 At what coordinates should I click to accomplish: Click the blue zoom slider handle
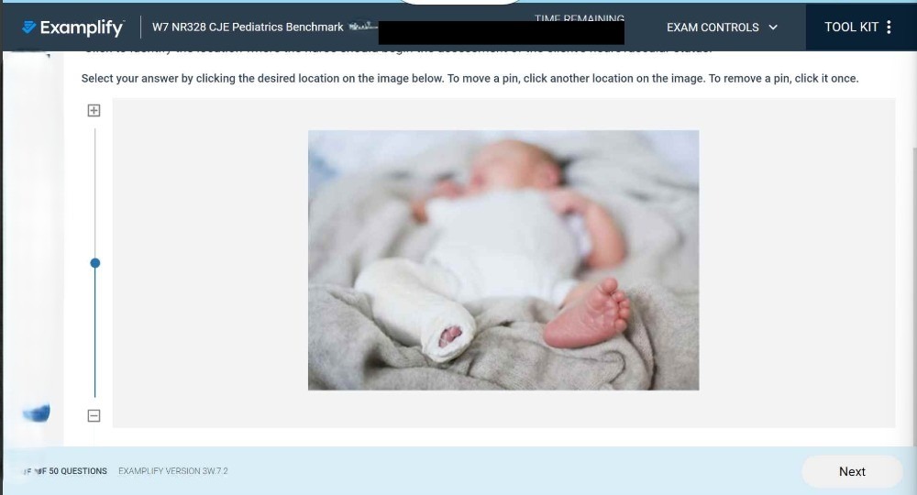(94, 263)
